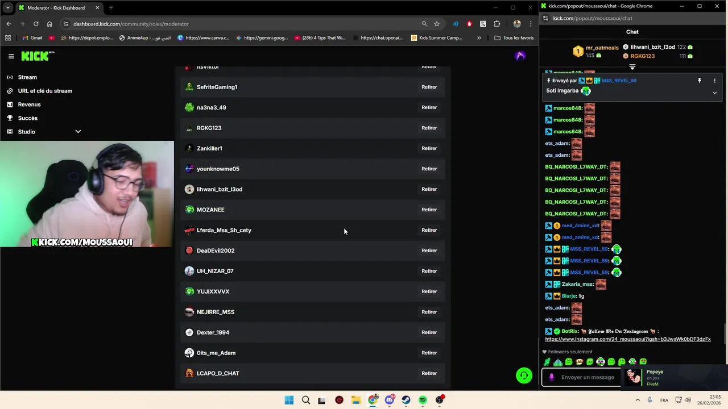Screen dimensions: 728x409
Task: Open the pinned message options menu
Action: 714,81
